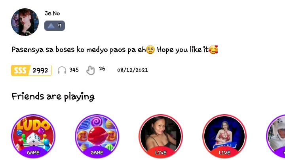Click the 2992 score value
The width and height of the screenshot is (285, 160).
[x=40, y=70]
